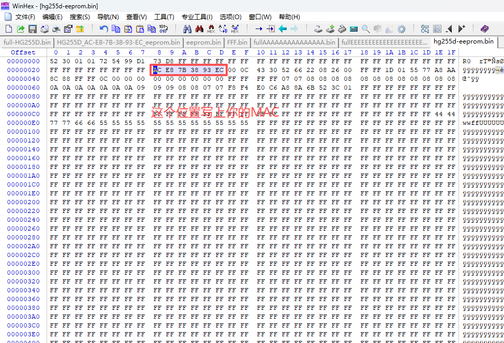The height and width of the screenshot is (343, 504).
Task: Click the Replace Text A-to-B icon
Action: click(x=223, y=29)
